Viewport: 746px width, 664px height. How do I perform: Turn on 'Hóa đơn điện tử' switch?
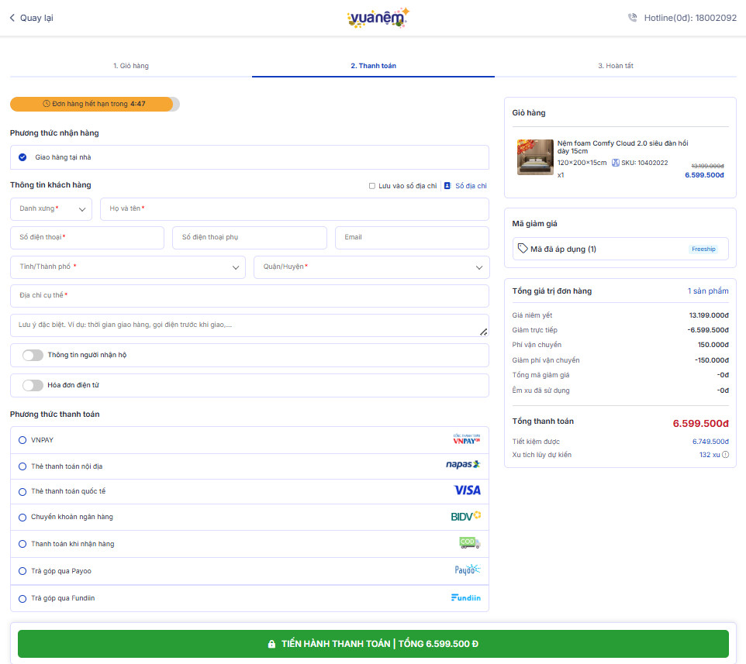(33, 385)
